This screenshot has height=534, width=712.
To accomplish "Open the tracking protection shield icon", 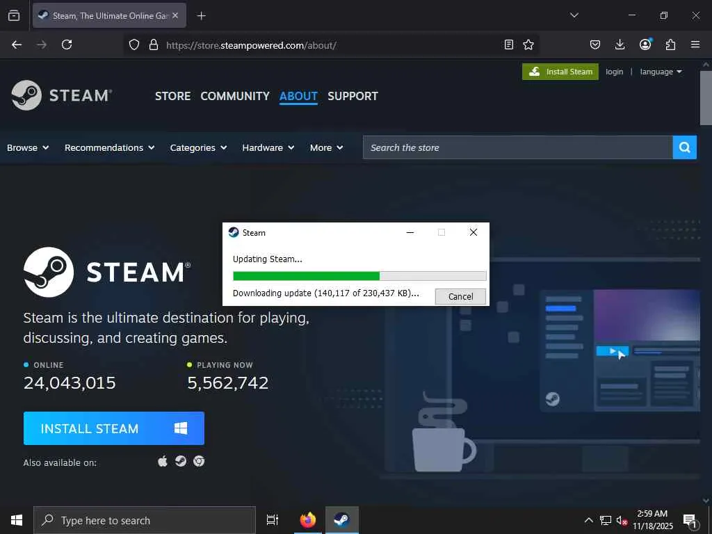I will point(134,44).
